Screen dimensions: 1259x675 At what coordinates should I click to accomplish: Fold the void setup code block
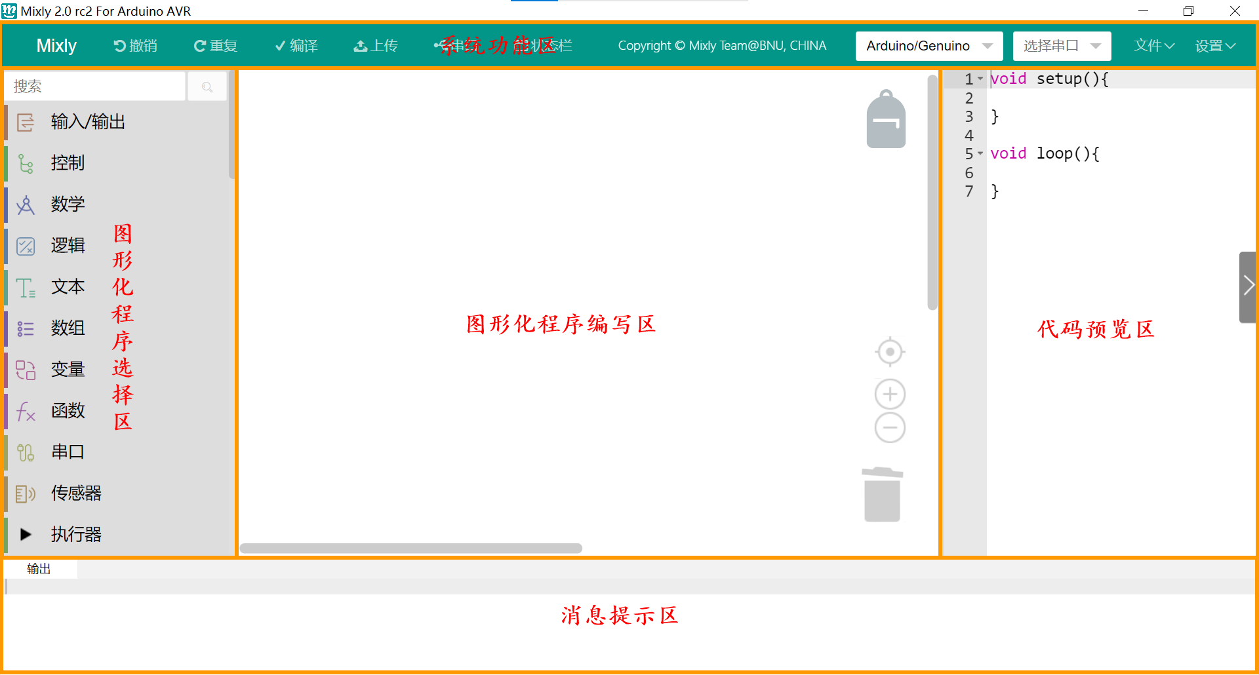coord(980,79)
